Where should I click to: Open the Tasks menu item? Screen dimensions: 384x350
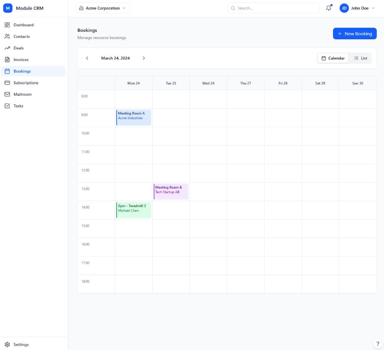(33, 106)
